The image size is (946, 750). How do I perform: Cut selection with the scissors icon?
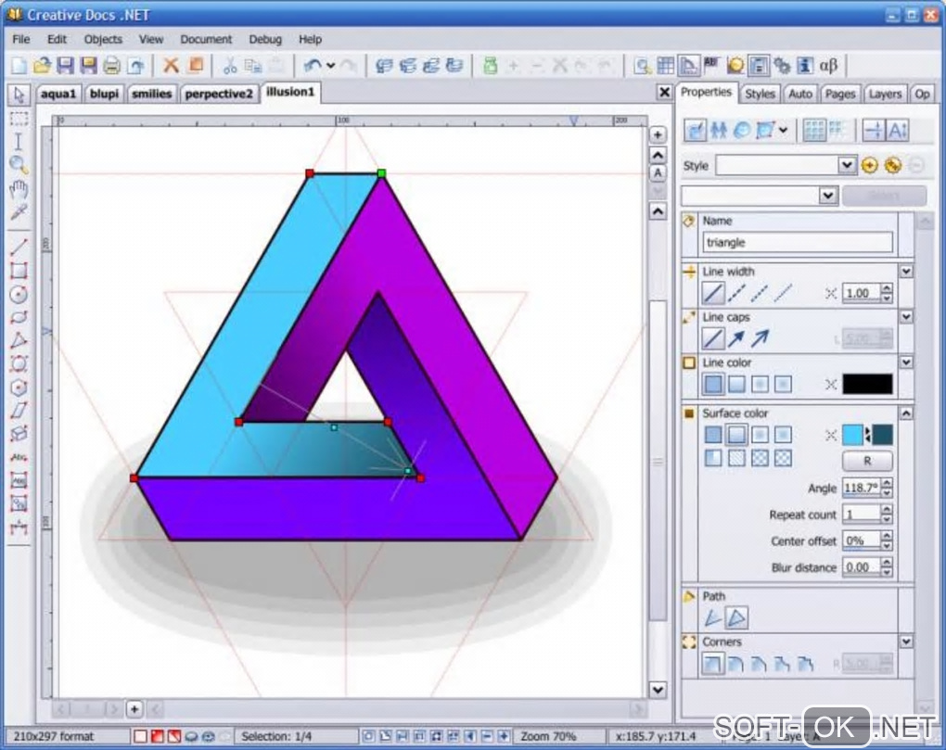pyautogui.click(x=230, y=65)
